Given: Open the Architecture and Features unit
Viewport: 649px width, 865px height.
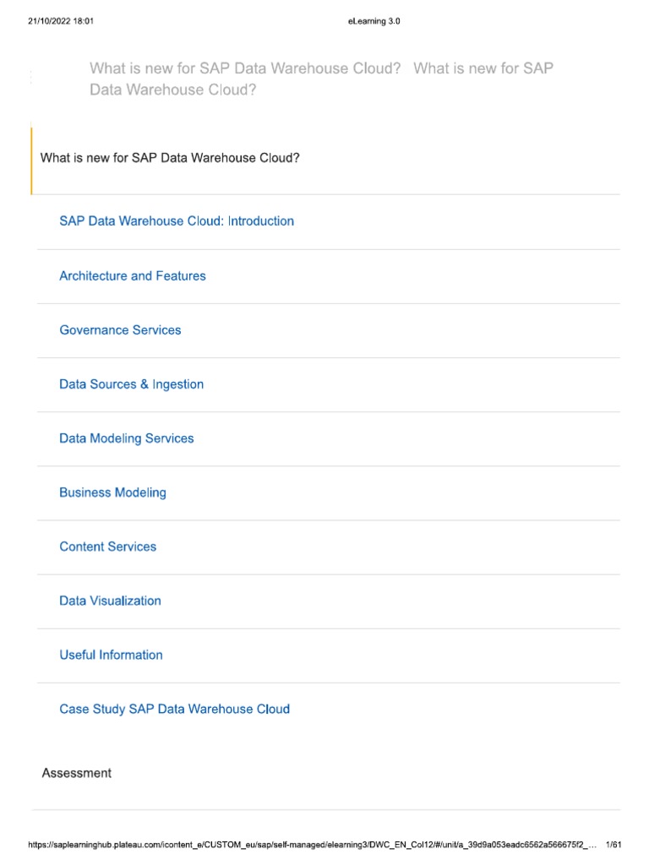Looking at the screenshot, I should [133, 276].
